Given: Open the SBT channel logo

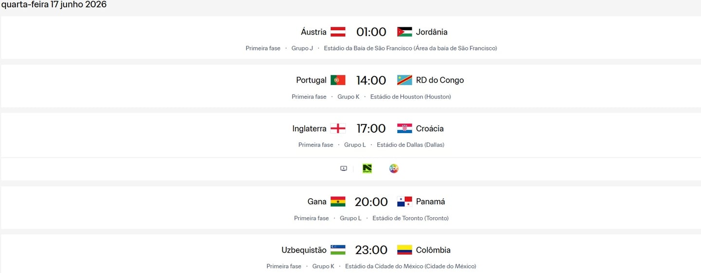Looking at the screenshot, I should (394, 169).
